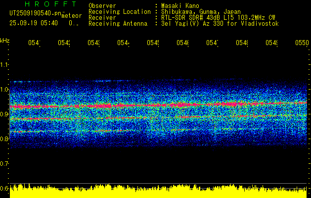
Task: Click the 0.7 kHz axis label
Action: tap(4, 164)
